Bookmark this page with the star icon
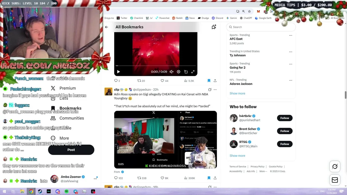The image size is (347, 195). [x=249, y=11]
